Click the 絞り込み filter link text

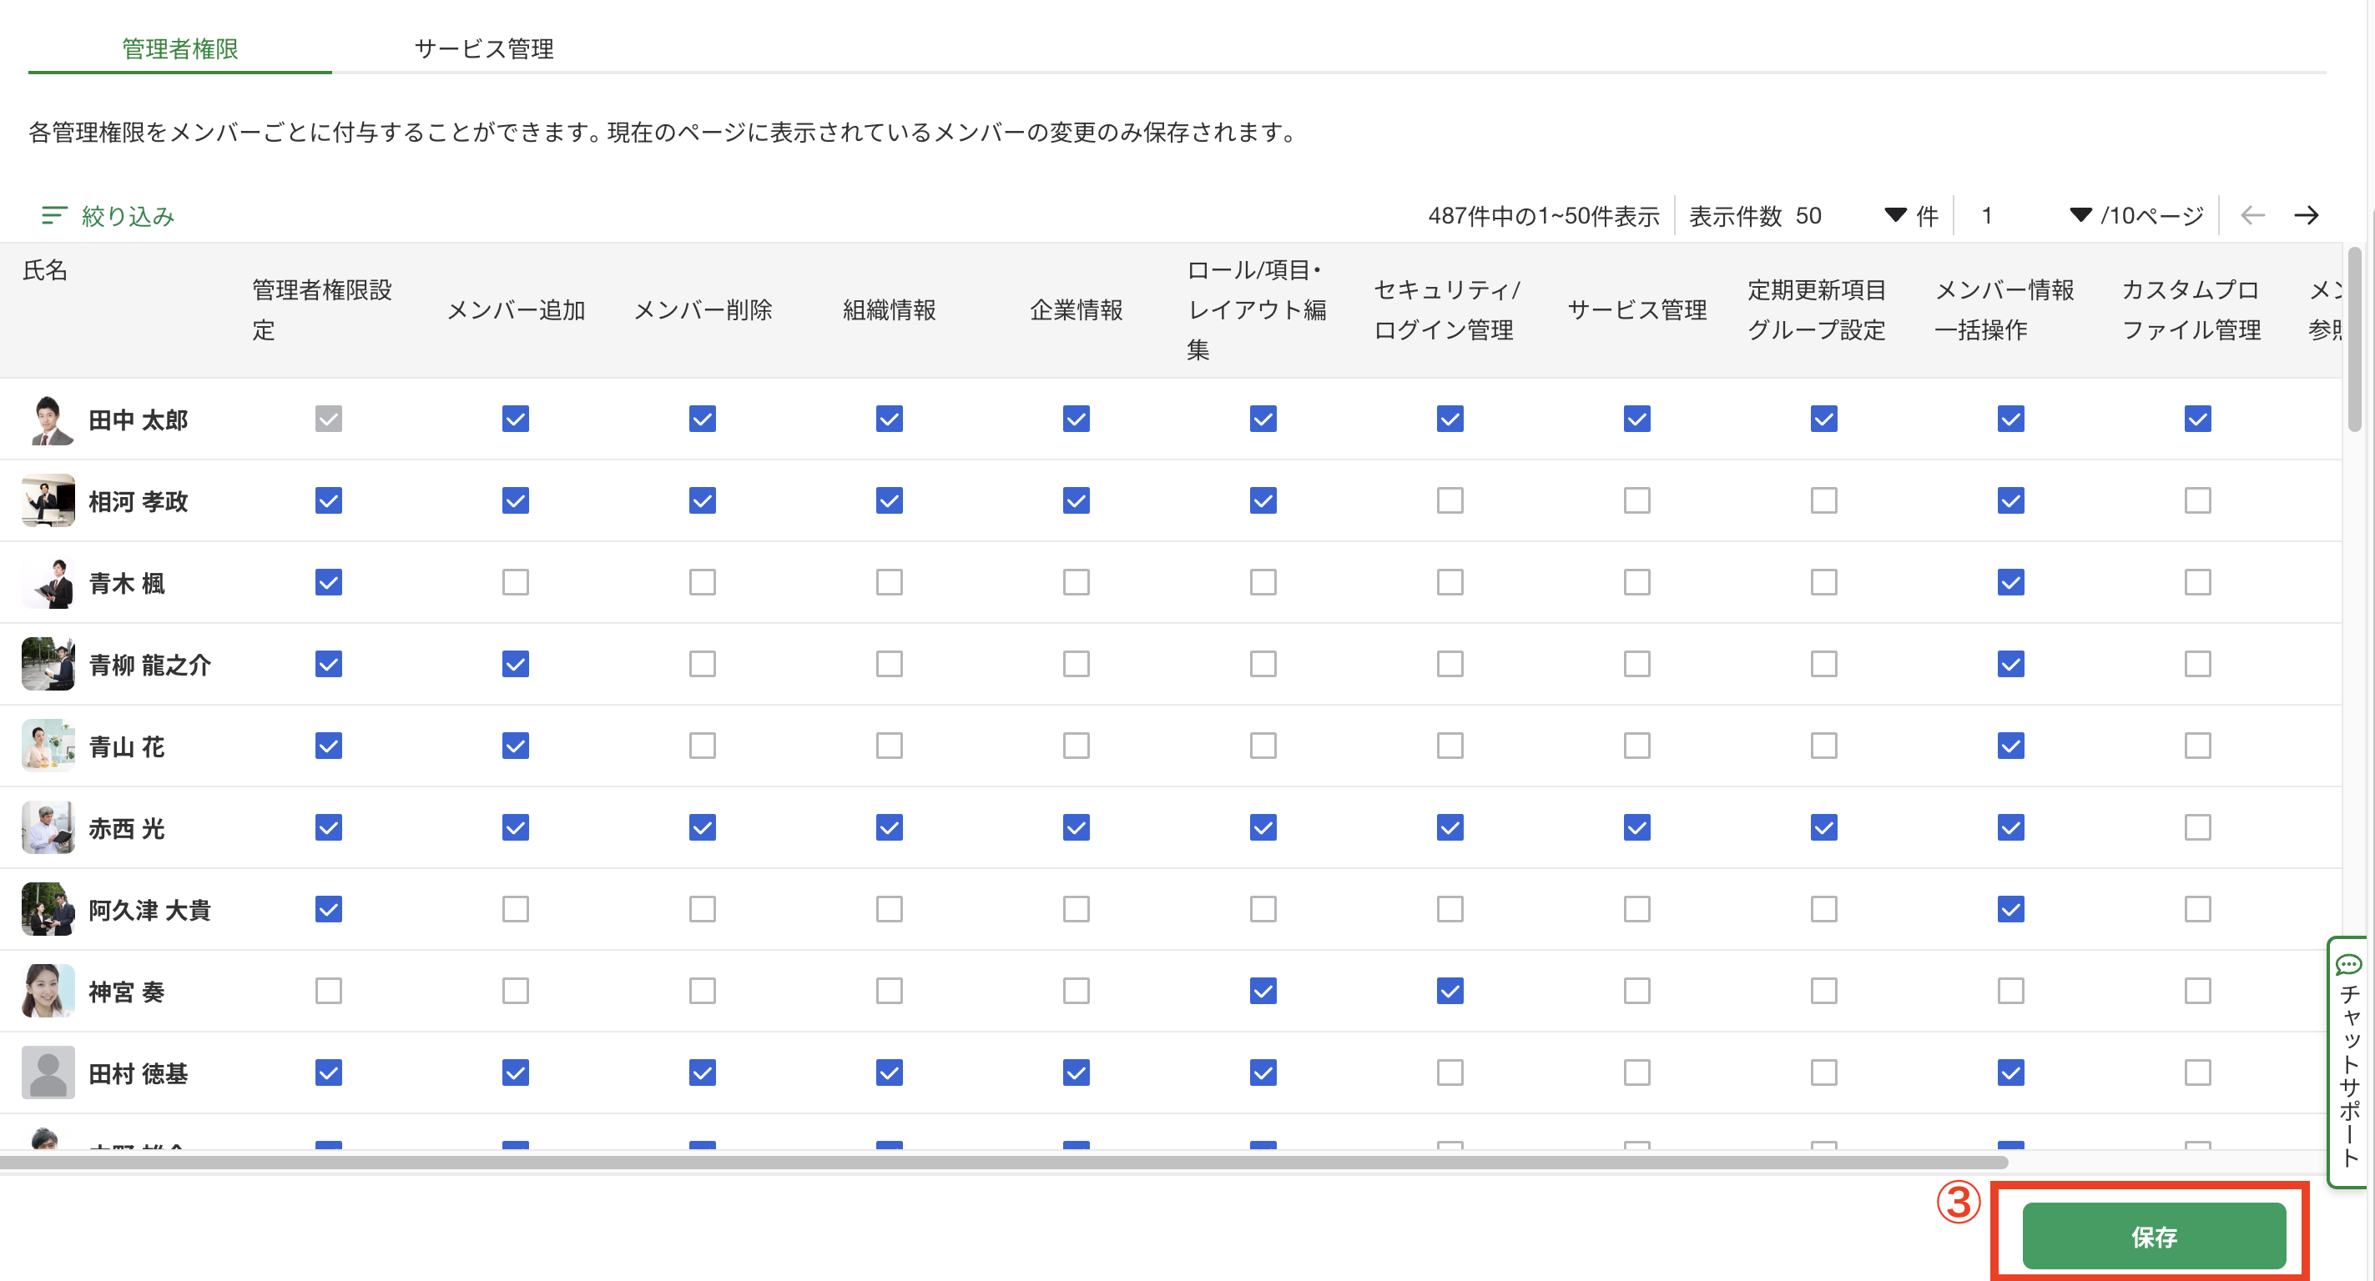(129, 216)
